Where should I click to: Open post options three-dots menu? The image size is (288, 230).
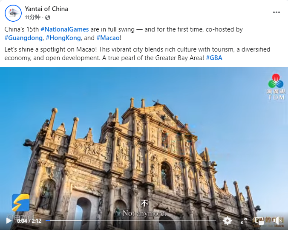point(276,12)
